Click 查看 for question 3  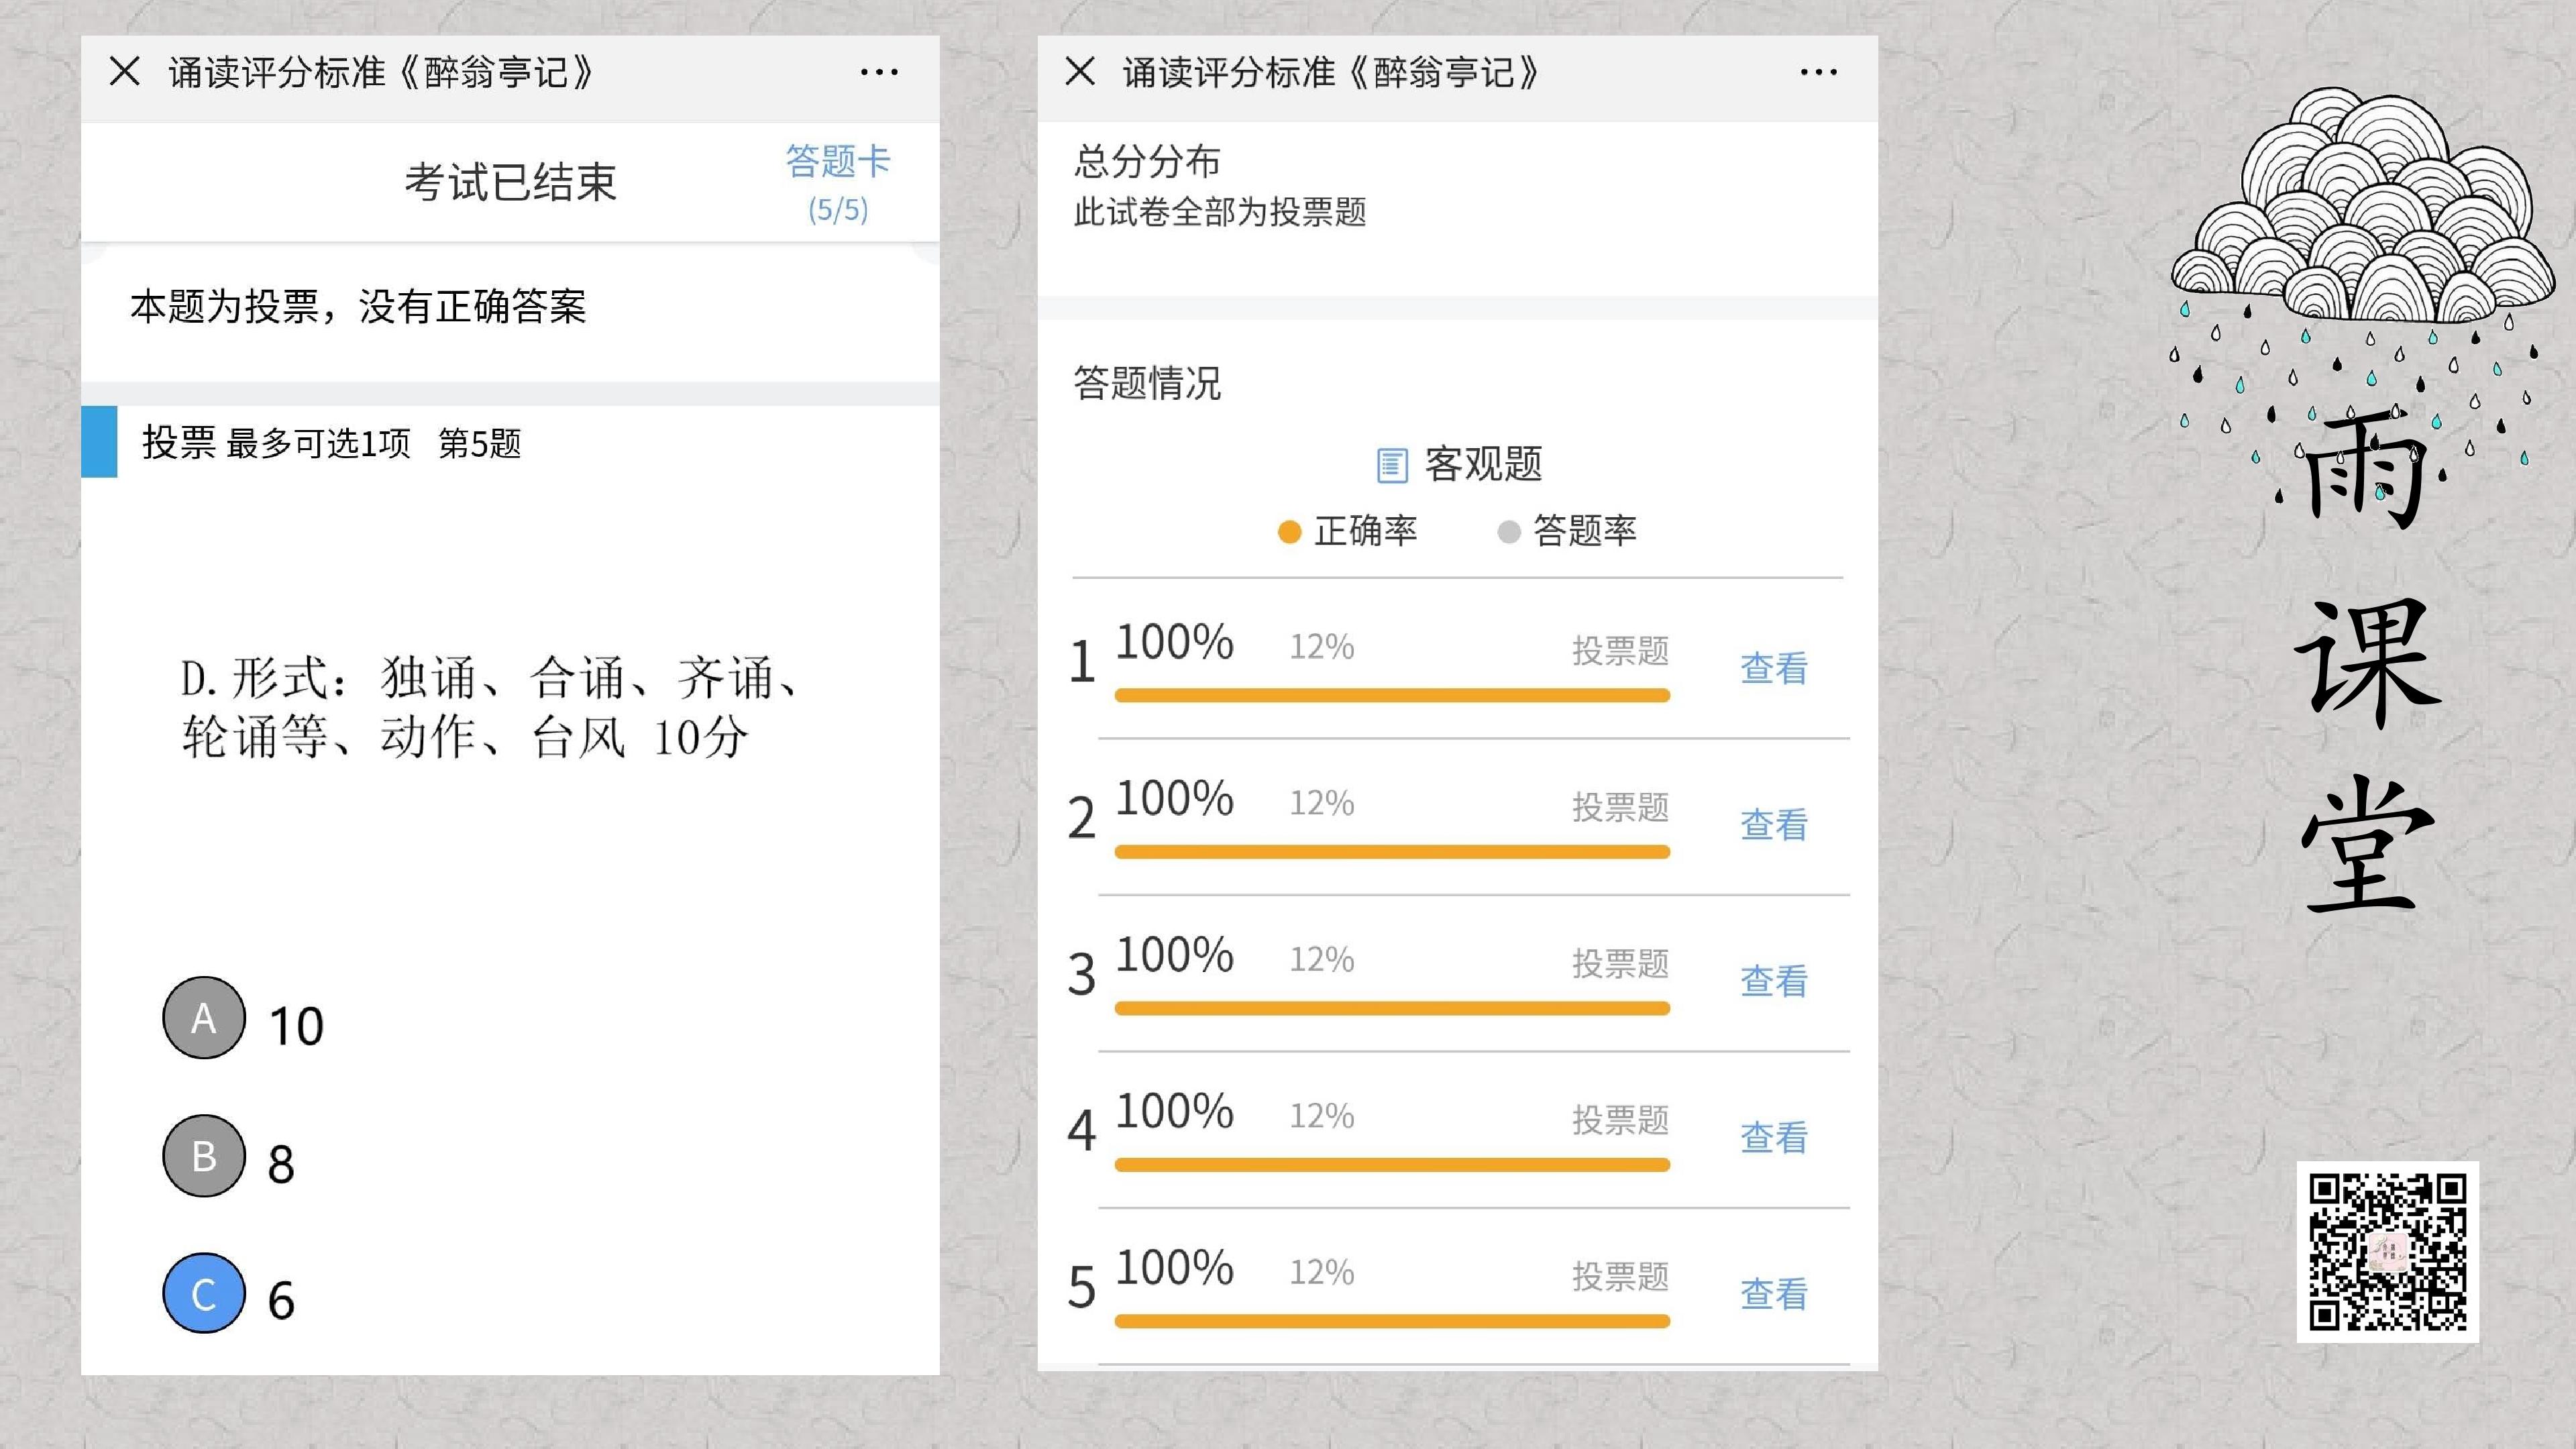coord(1774,981)
